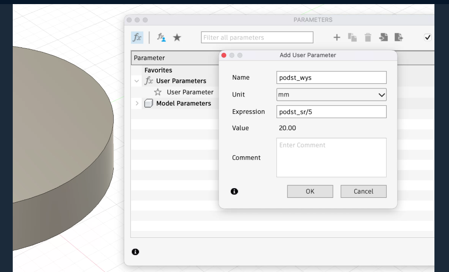Click the Expression field with podst_sr/5
Viewport: 449px width, 272px height.
[x=332, y=112]
